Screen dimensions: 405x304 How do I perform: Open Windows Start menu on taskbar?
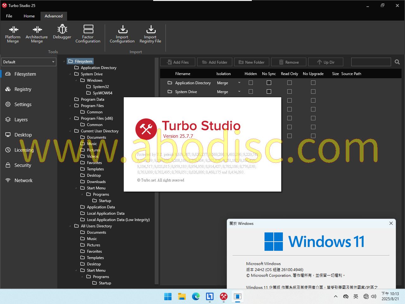pos(168,296)
